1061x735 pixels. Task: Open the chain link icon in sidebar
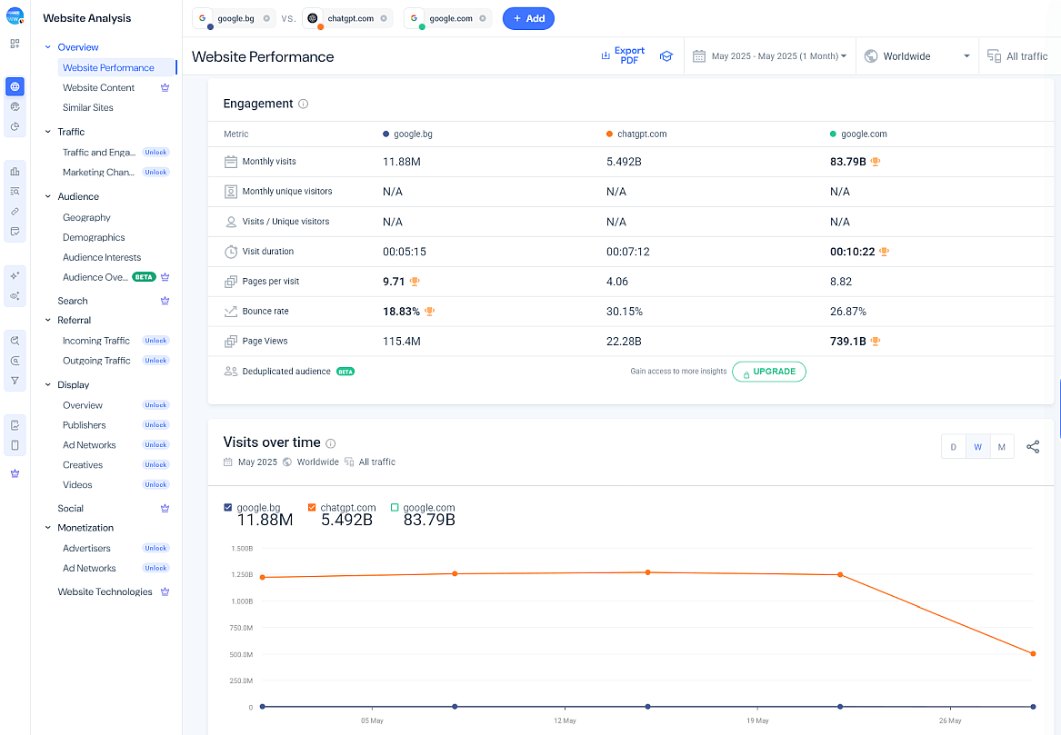[x=15, y=212]
